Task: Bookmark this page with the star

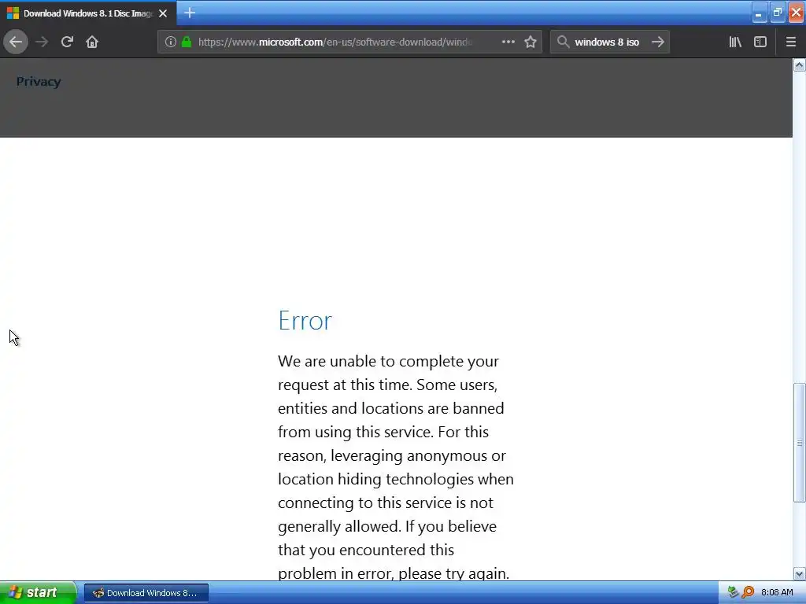Action: tap(531, 42)
